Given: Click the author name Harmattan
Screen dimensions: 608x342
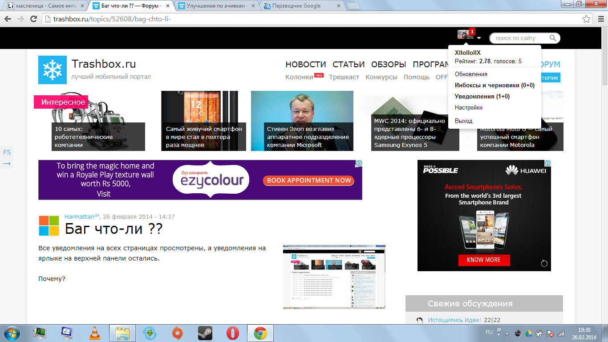Looking at the screenshot, I should (x=79, y=217).
